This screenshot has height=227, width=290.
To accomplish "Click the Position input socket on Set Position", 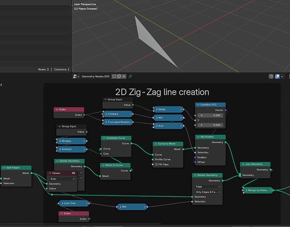I will tap(195, 157).
